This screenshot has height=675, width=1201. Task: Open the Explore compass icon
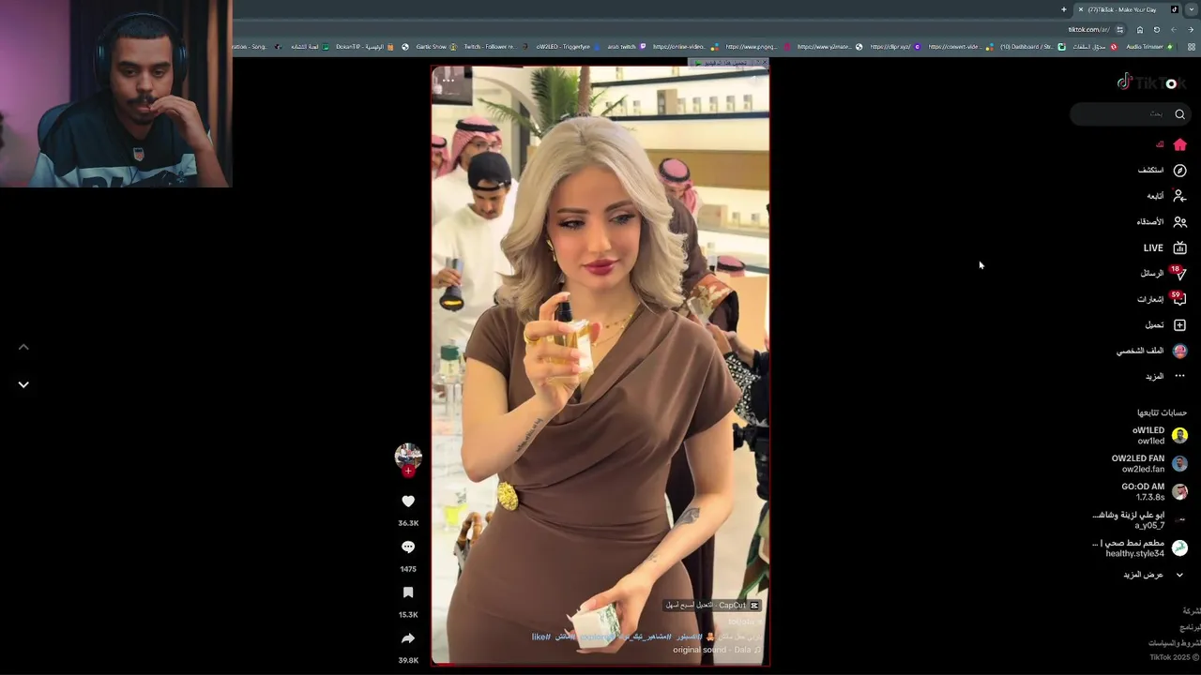(x=1179, y=171)
